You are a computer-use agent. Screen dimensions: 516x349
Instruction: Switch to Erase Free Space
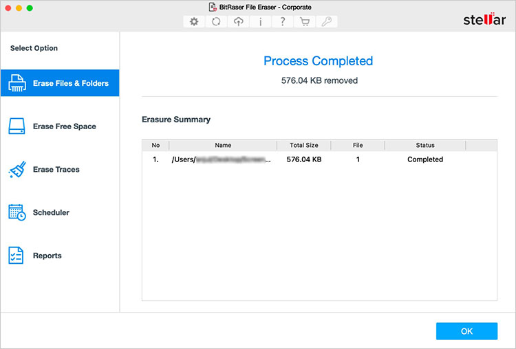(x=60, y=126)
